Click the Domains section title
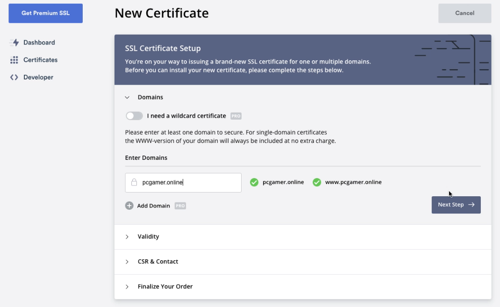Screen dimensions: 500x307 pos(150,97)
